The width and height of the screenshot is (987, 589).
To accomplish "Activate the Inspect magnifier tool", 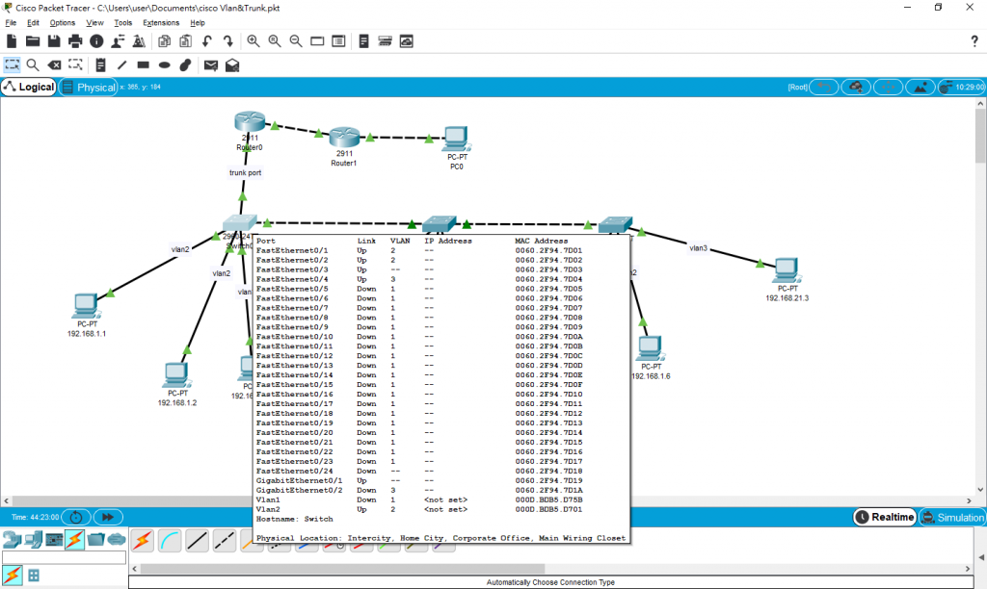I will click(x=33, y=64).
